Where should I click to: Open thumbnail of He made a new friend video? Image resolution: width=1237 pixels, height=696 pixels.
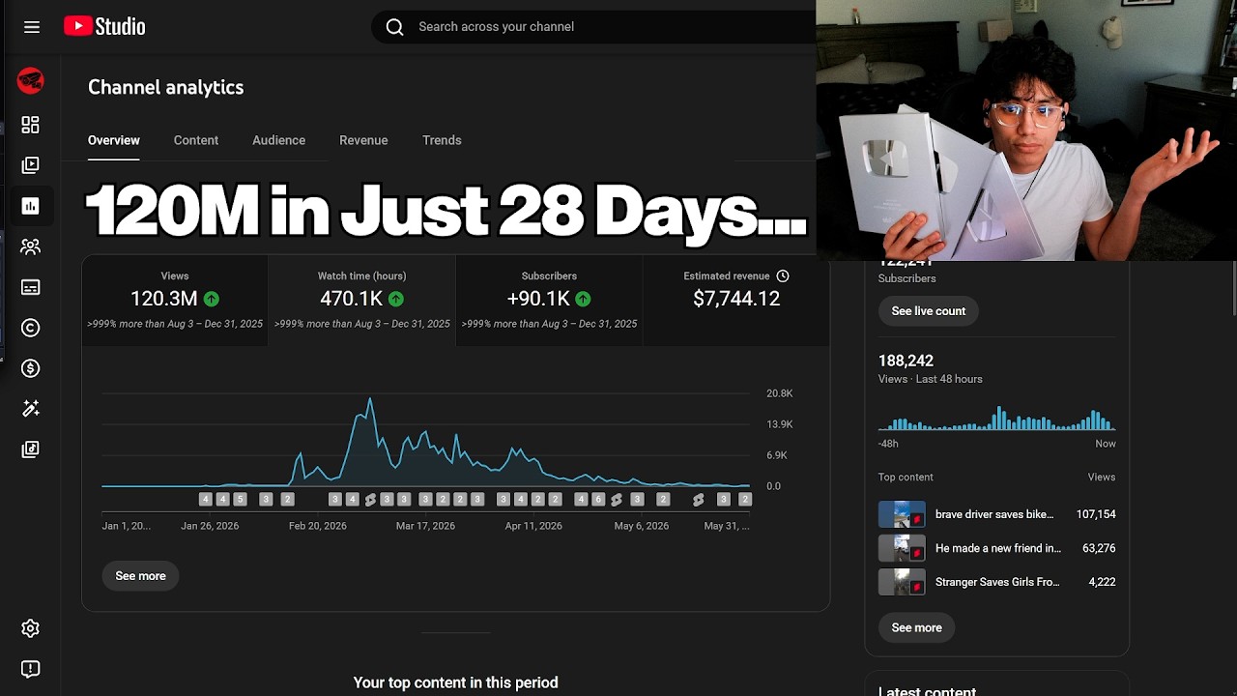[x=902, y=548]
